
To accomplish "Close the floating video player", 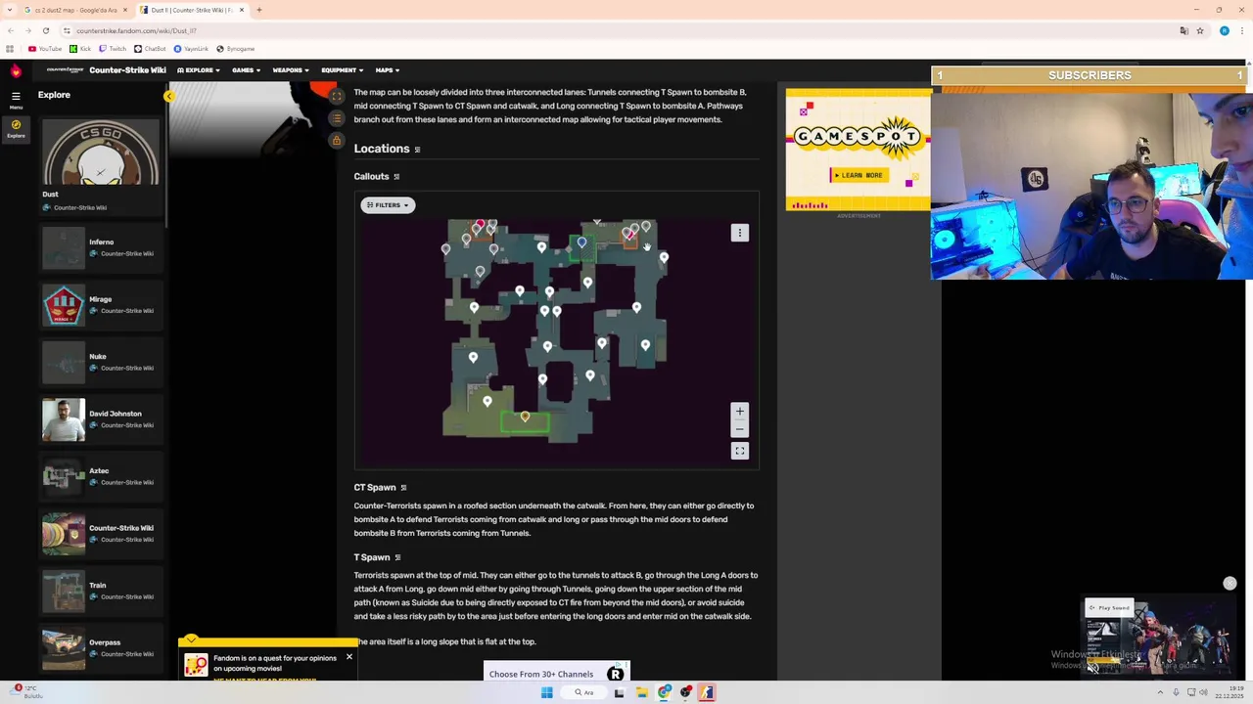I will click(1230, 584).
